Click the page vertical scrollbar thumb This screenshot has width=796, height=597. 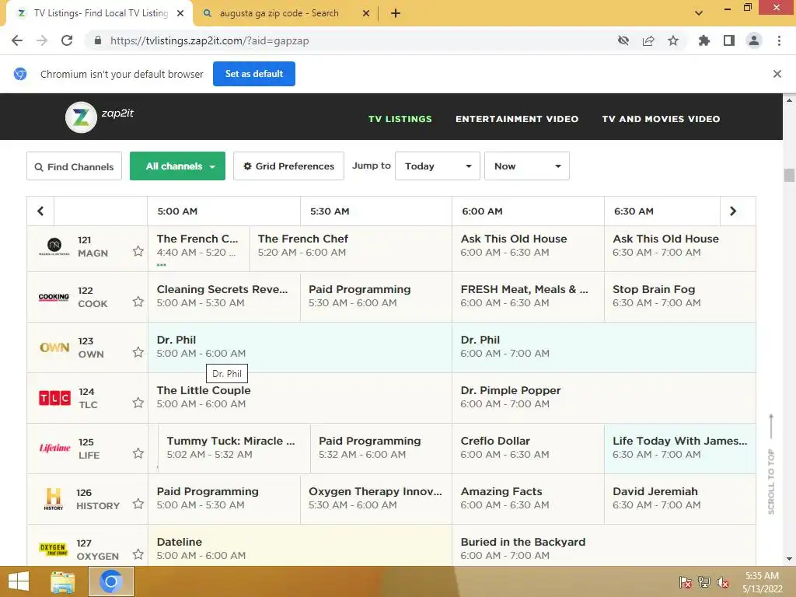tap(789, 175)
